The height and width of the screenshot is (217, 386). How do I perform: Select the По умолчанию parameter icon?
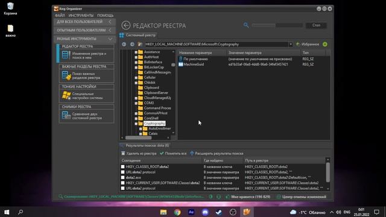coord(181,59)
